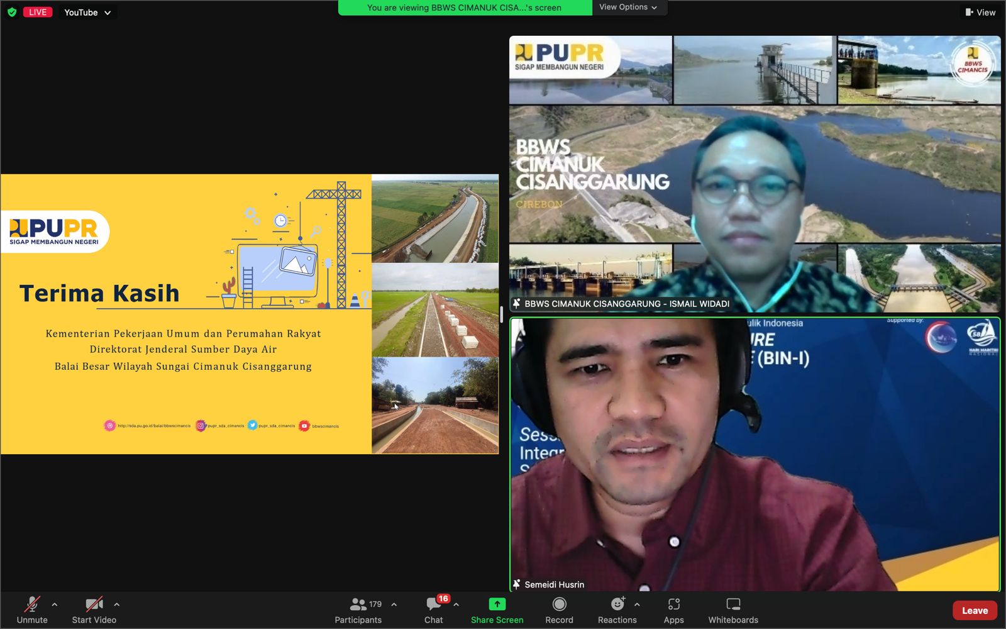Click the green Share Screen icon
This screenshot has height=629, width=1006.
click(497, 604)
